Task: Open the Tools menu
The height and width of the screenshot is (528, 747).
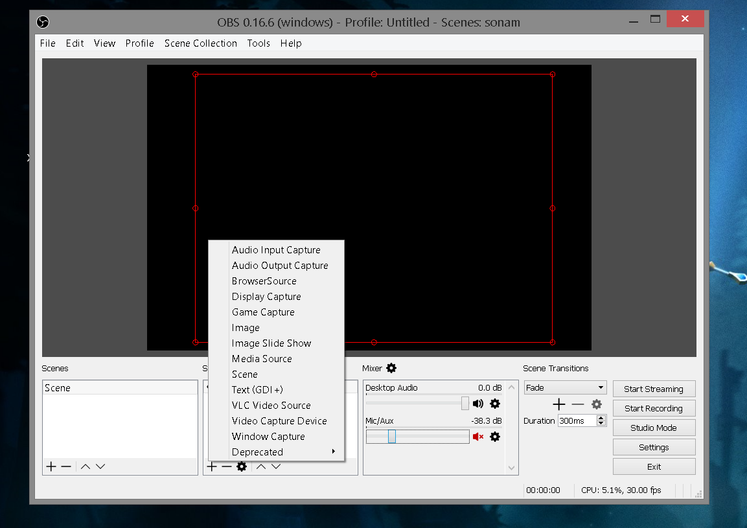Action: [259, 43]
